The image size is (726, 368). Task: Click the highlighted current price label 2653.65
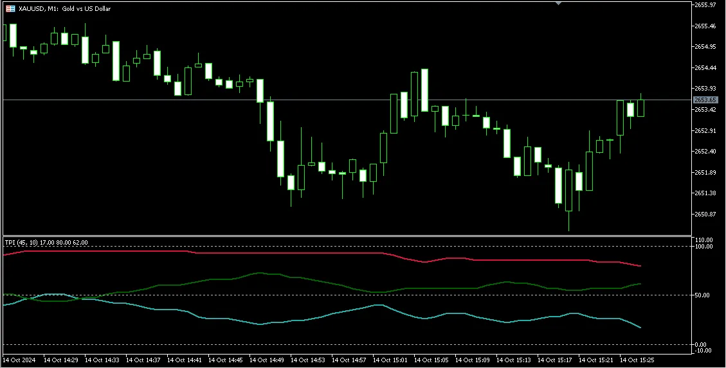click(x=705, y=100)
